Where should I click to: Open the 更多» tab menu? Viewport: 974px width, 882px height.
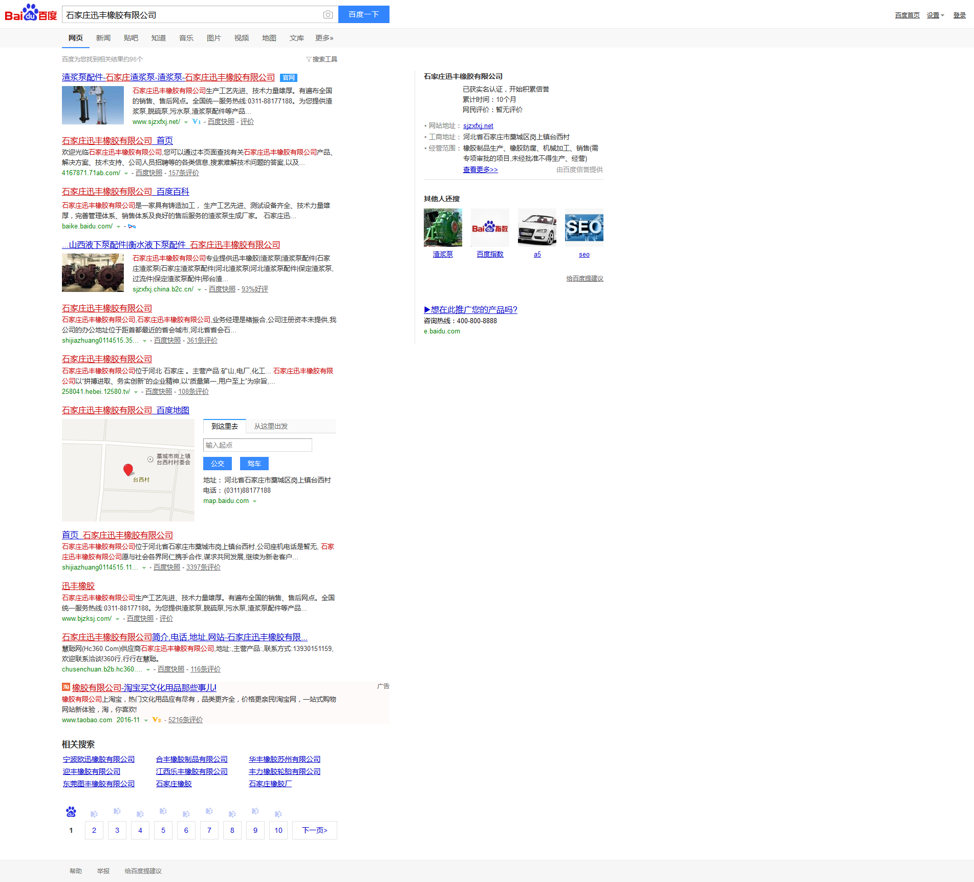click(324, 38)
